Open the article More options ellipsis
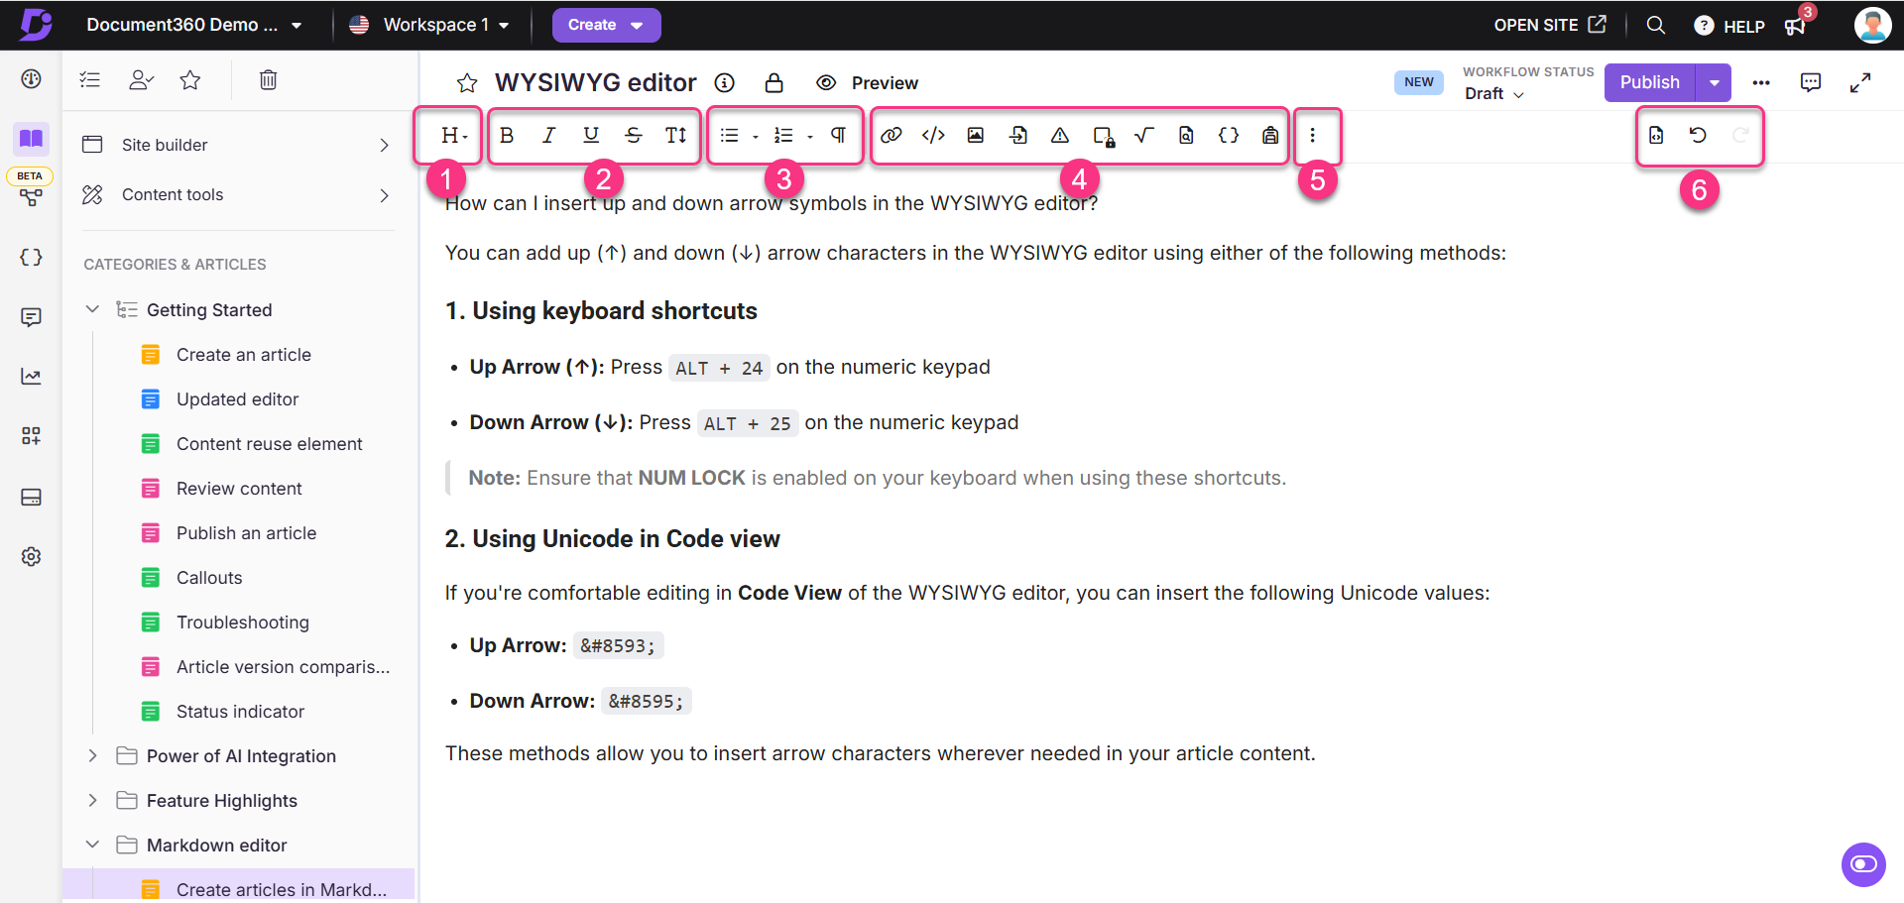 [1761, 83]
